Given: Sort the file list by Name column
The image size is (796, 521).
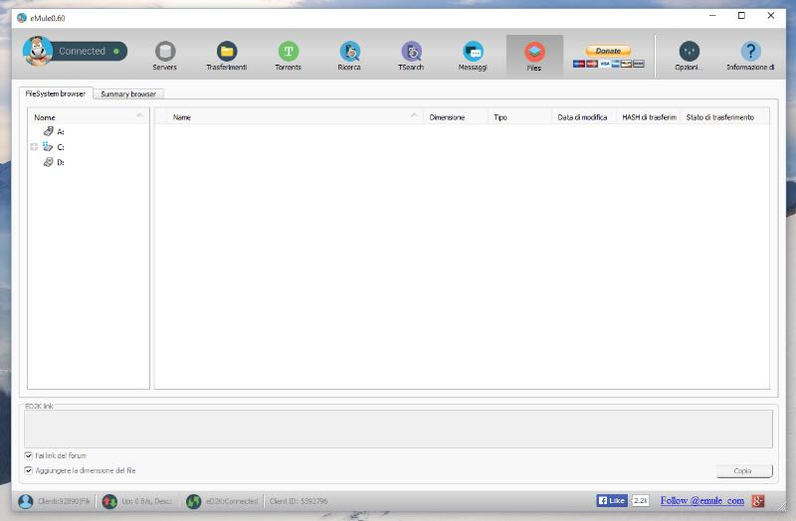Looking at the screenshot, I should pyautogui.click(x=289, y=117).
